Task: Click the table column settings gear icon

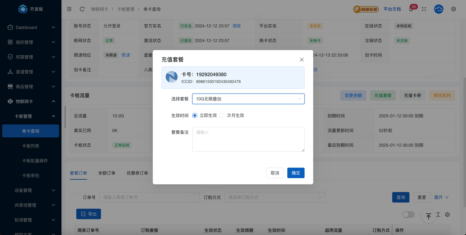Action: pyautogui.click(x=447, y=214)
